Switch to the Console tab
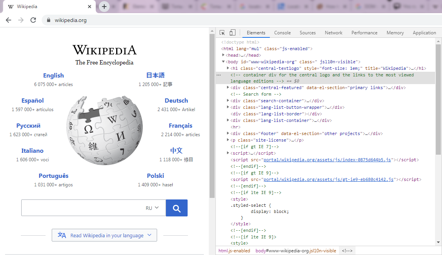The width and height of the screenshot is (442, 255). [282, 33]
